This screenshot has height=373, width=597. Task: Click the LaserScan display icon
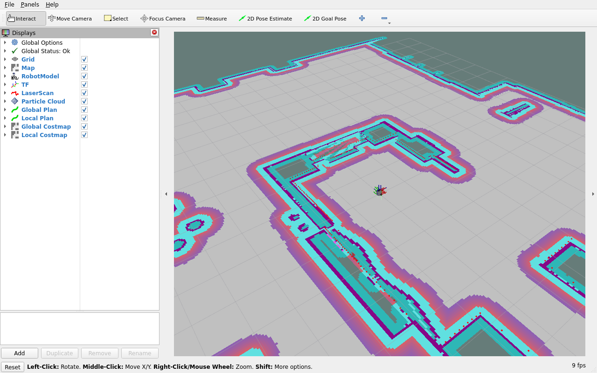coord(15,93)
